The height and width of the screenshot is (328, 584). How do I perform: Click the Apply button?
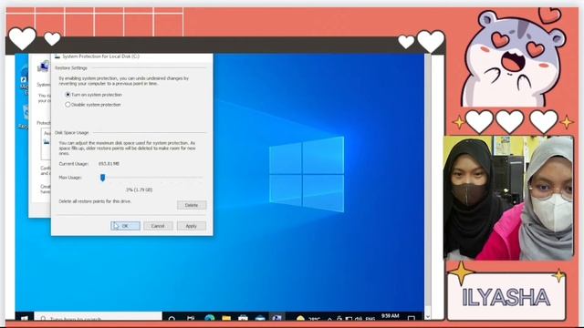[191, 226]
